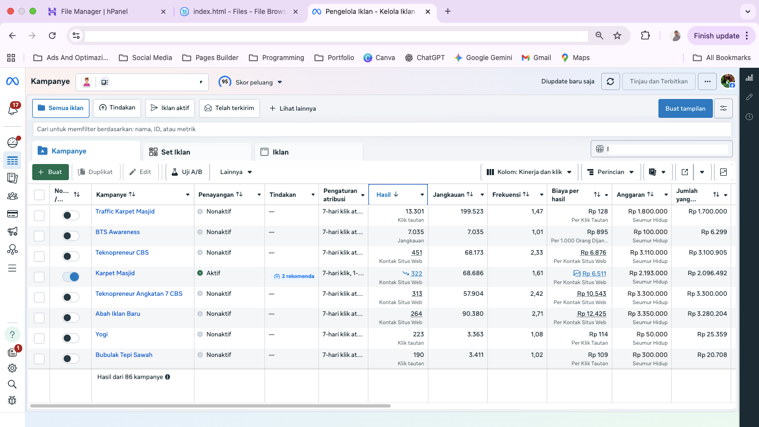Click the green Buat button
Image resolution: width=759 pixels, height=427 pixels.
tap(51, 172)
